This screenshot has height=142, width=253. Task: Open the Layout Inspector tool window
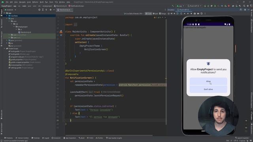click(x=242, y=138)
